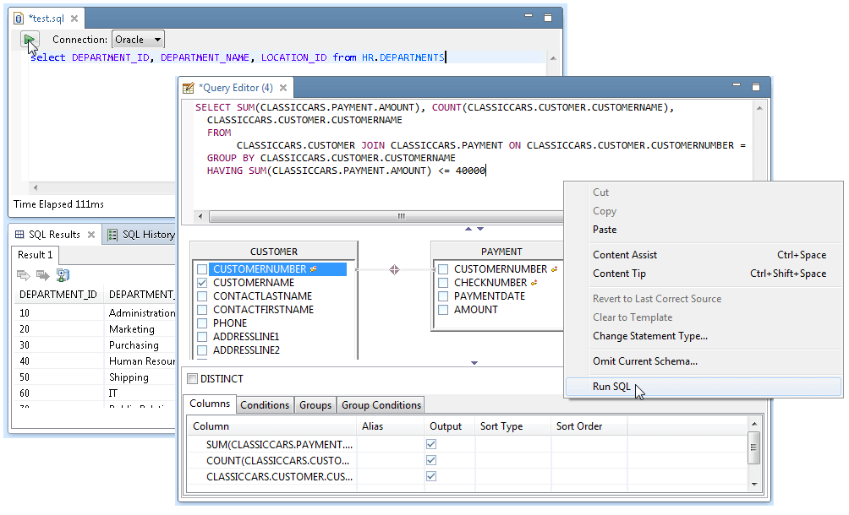Open the Groups tab
Screen dimensions: 849x515
(x=315, y=405)
